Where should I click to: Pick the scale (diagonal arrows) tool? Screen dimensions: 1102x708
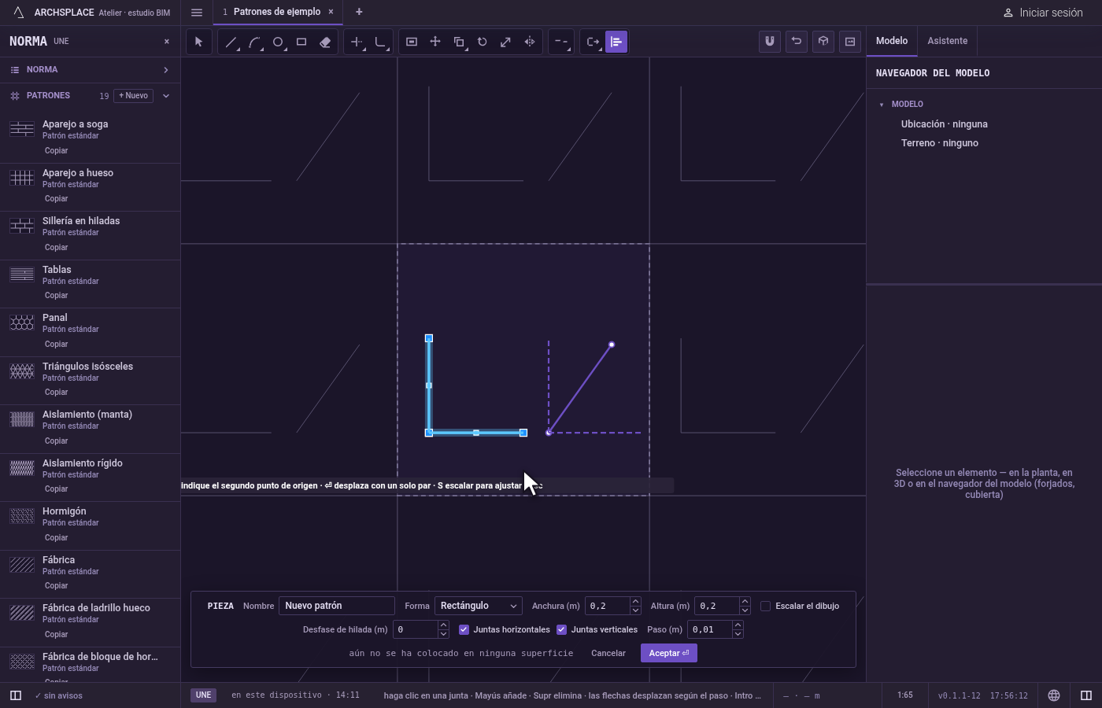pos(506,42)
